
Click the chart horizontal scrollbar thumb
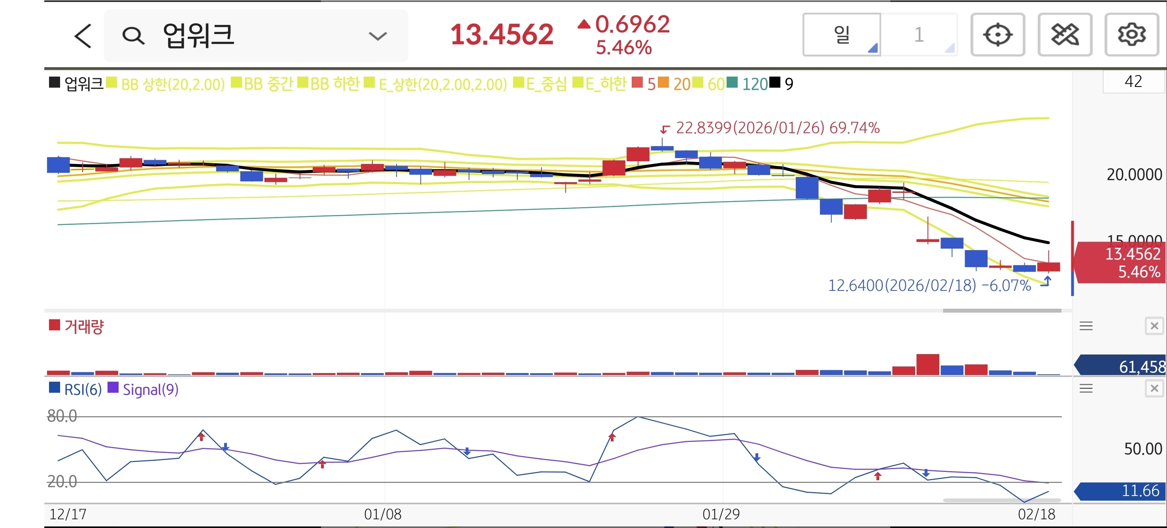[1002, 311]
